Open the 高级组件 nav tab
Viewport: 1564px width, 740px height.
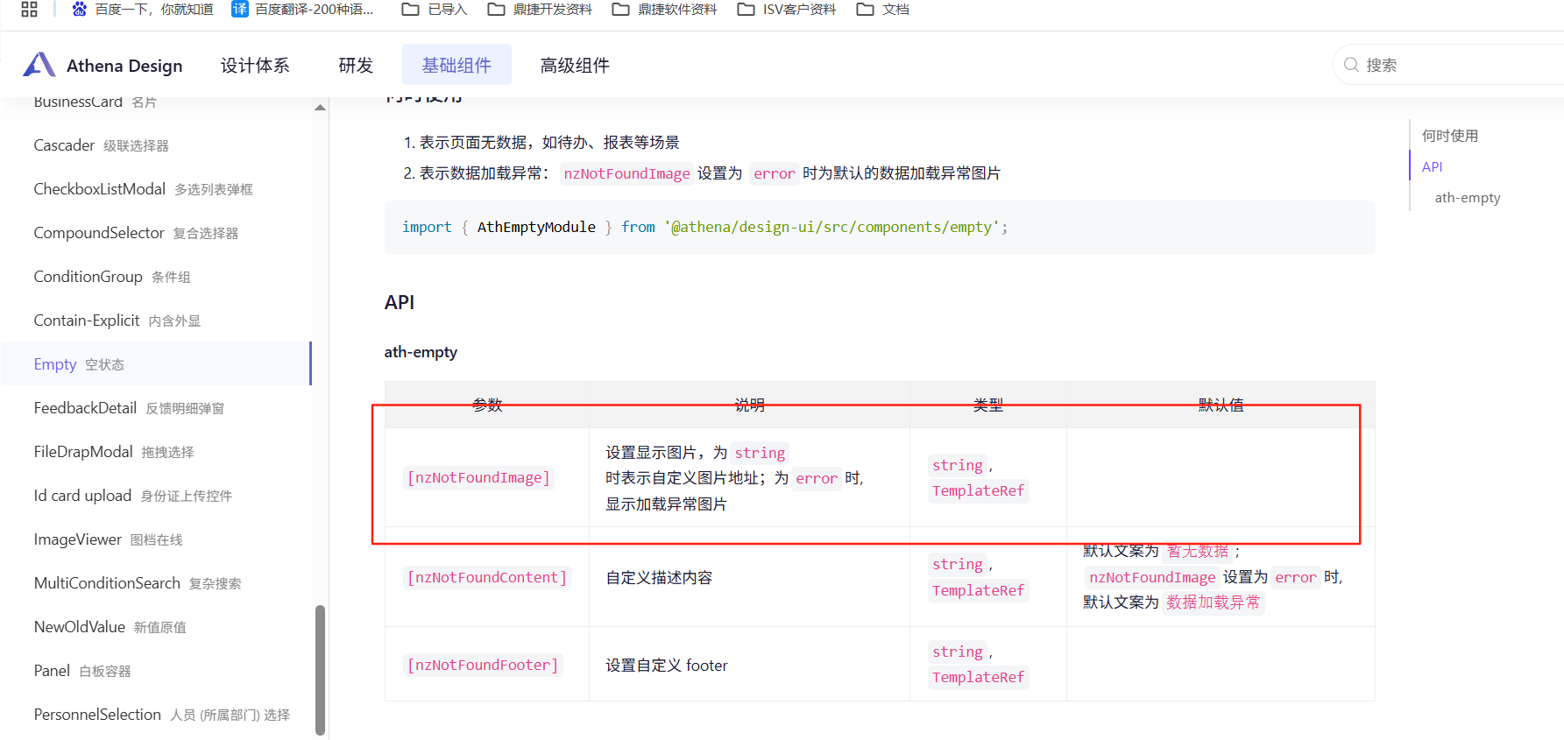click(x=575, y=66)
